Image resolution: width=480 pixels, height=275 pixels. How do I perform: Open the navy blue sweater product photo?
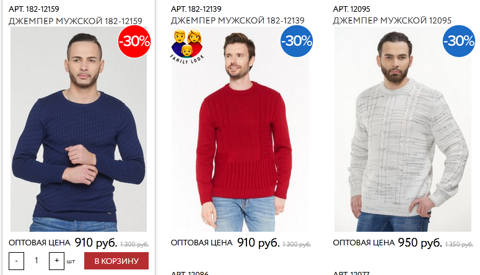(x=79, y=129)
